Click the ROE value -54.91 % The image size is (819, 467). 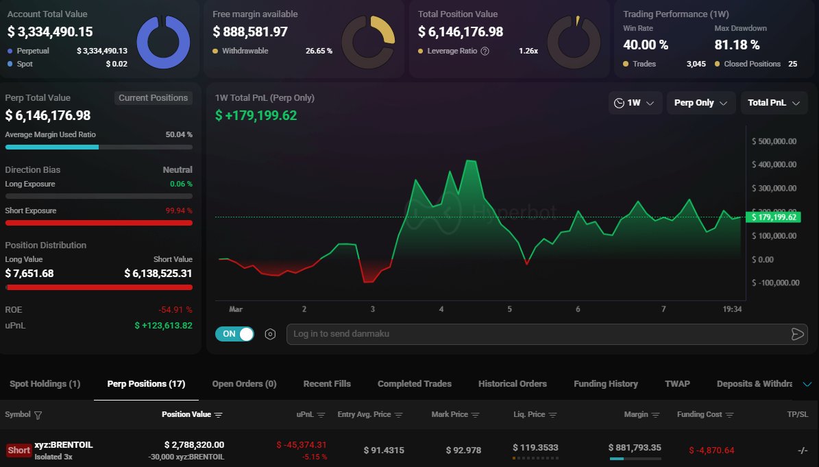(x=175, y=310)
